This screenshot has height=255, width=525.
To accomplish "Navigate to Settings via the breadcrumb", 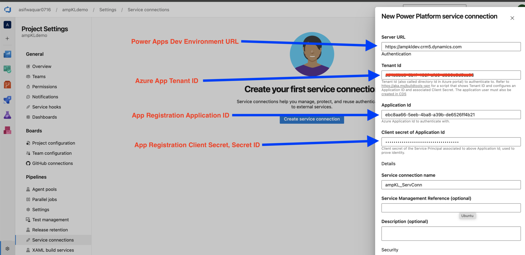I will pyautogui.click(x=108, y=9).
